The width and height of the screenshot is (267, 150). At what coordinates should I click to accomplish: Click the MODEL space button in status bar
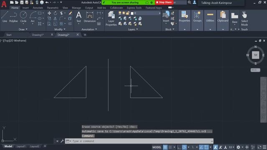(157, 147)
